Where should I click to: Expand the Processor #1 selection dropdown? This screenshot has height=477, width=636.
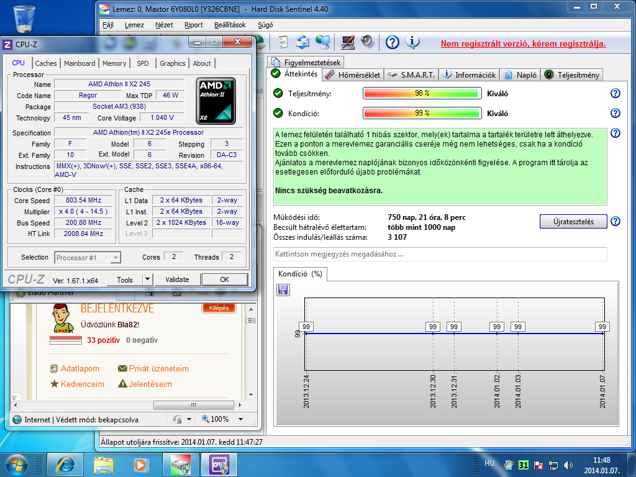click(116, 258)
